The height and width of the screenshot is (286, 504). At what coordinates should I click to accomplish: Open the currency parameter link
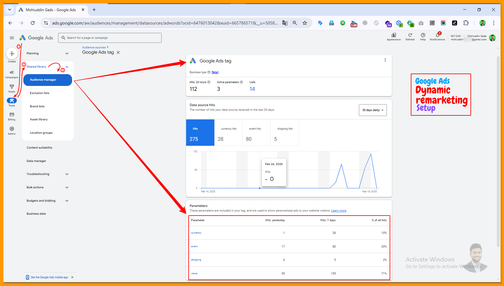tap(196, 233)
